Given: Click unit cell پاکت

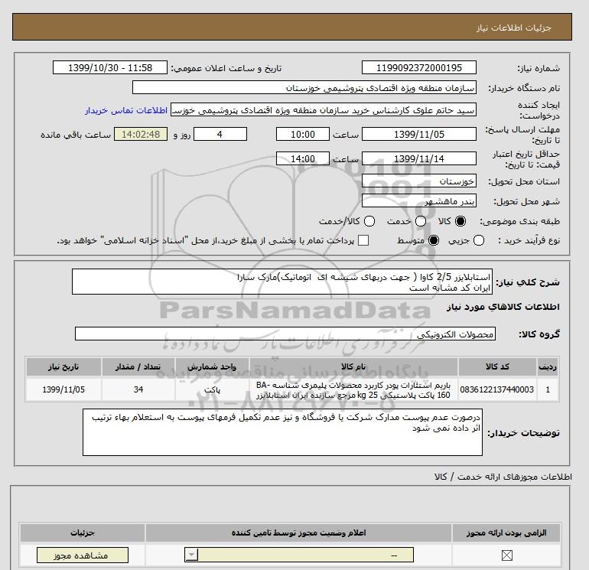Looking at the screenshot, I should coord(212,389).
